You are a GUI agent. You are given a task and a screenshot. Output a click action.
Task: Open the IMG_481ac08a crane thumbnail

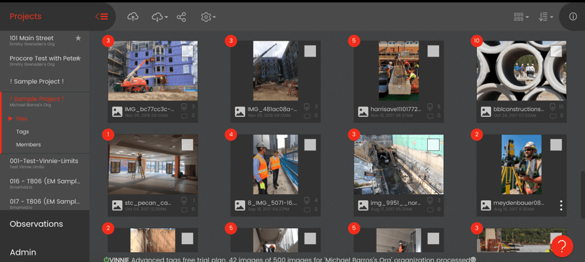point(275,70)
